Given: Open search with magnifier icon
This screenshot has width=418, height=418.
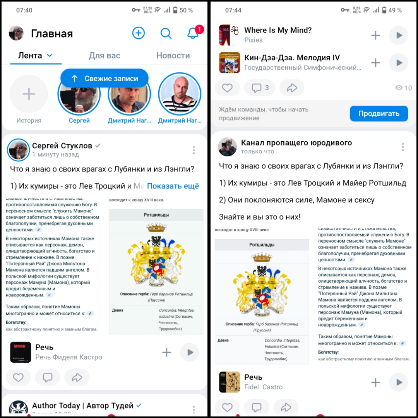Looking at the screenshot, I should pyautogui.click(x=166, y=33).
